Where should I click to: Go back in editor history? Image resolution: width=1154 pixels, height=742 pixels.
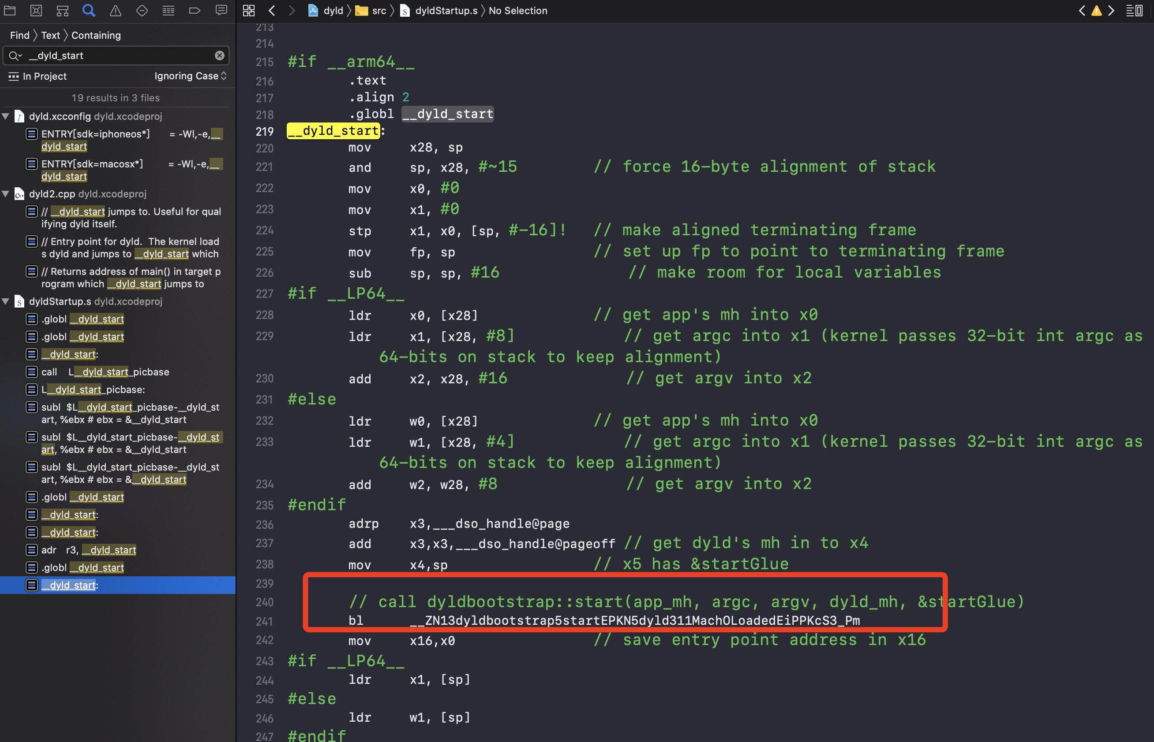coord(272,11)
